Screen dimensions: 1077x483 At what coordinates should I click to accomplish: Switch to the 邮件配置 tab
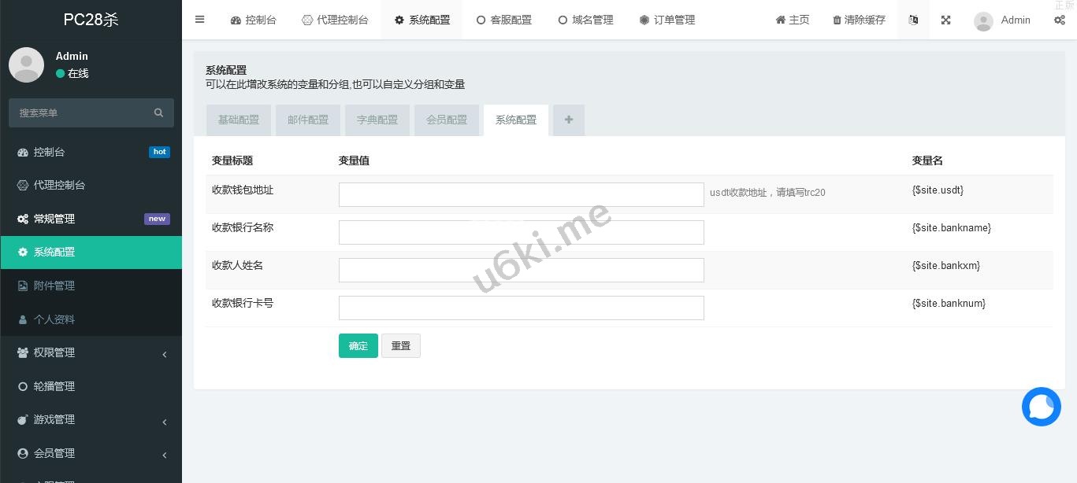click(308, 120)
